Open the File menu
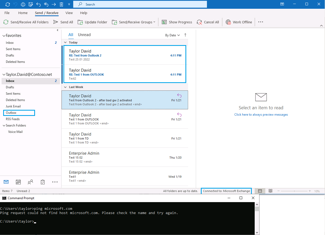325x235 pixels. click(x=7, y=13)
